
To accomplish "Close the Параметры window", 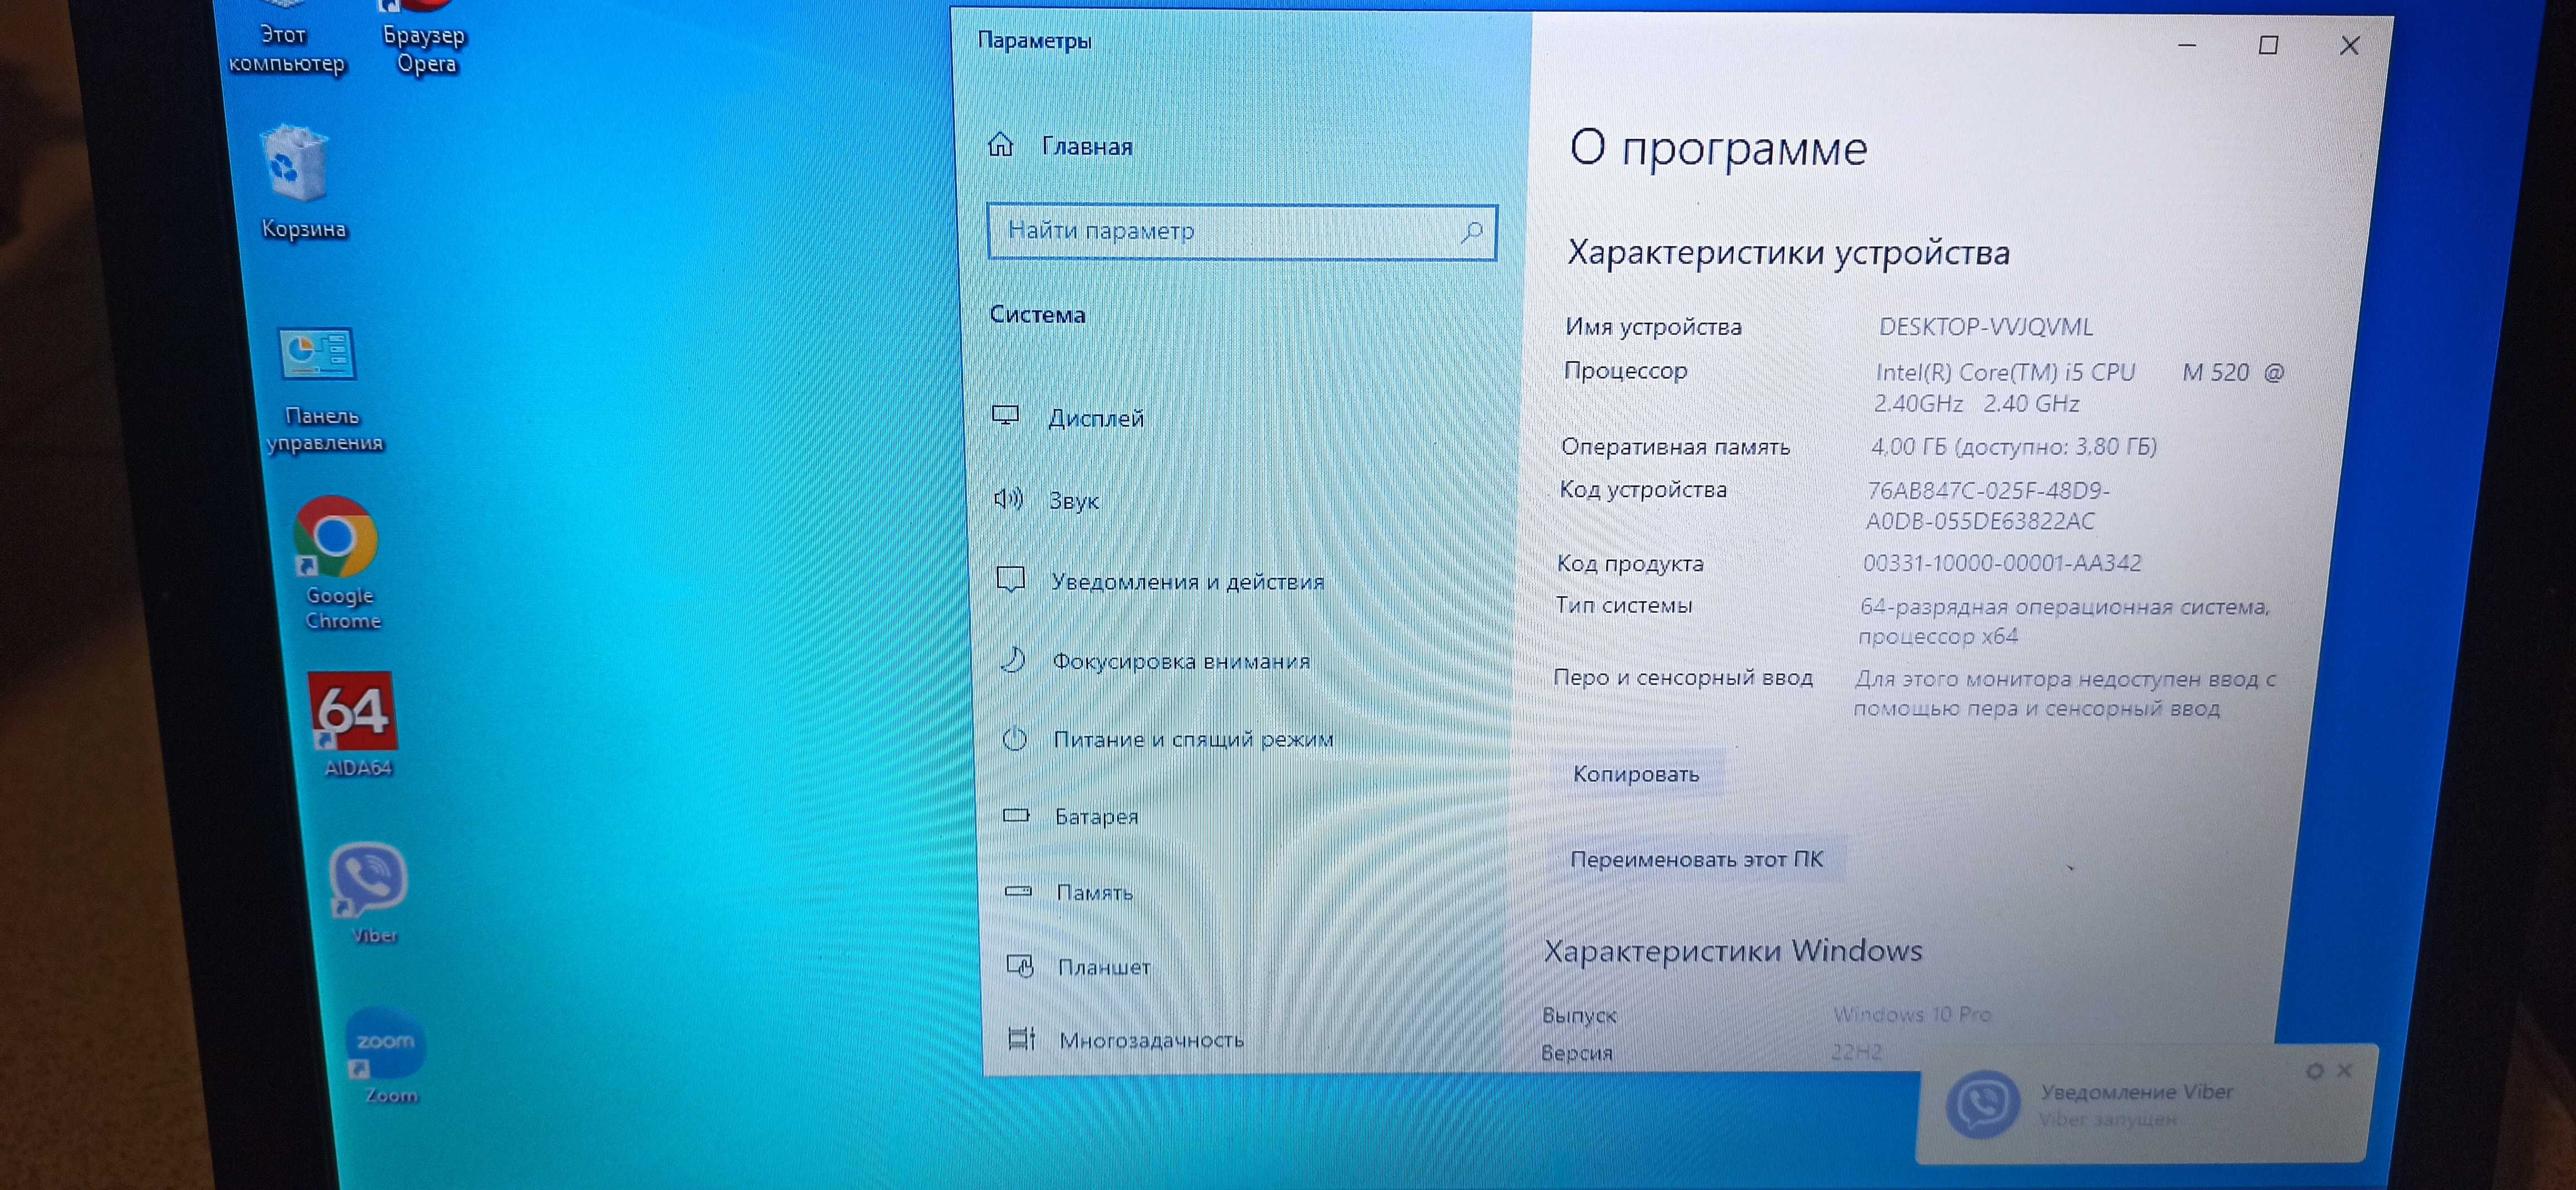I will tap(2349, 45).
